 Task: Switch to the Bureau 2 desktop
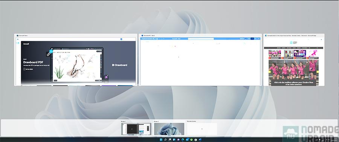pyautogui.click(x=169, y=129)
